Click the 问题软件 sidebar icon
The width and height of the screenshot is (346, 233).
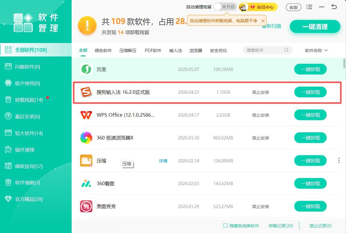pos(8,66)
